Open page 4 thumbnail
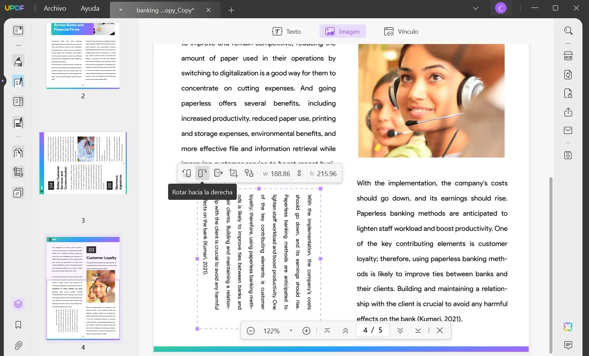 (x=83, y=288)
